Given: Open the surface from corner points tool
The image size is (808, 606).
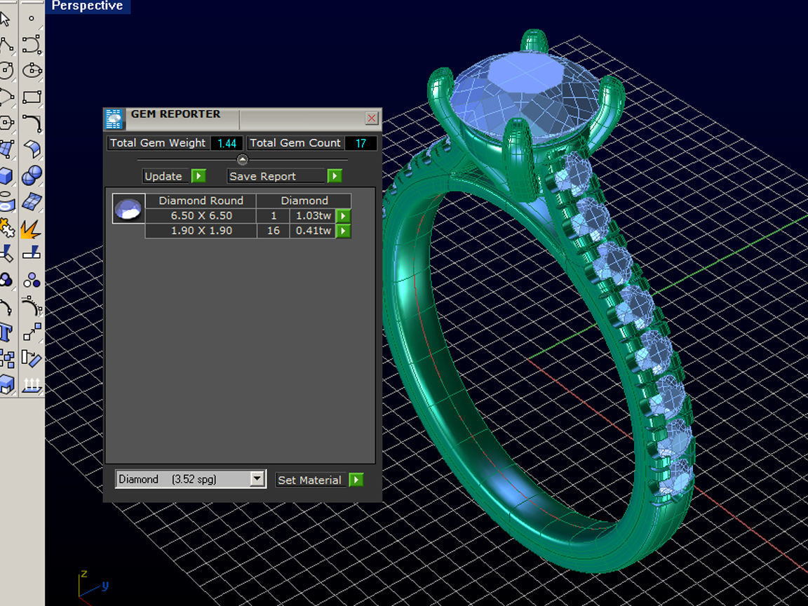Looking at the screenshot, I should click(x=6, y=149).
